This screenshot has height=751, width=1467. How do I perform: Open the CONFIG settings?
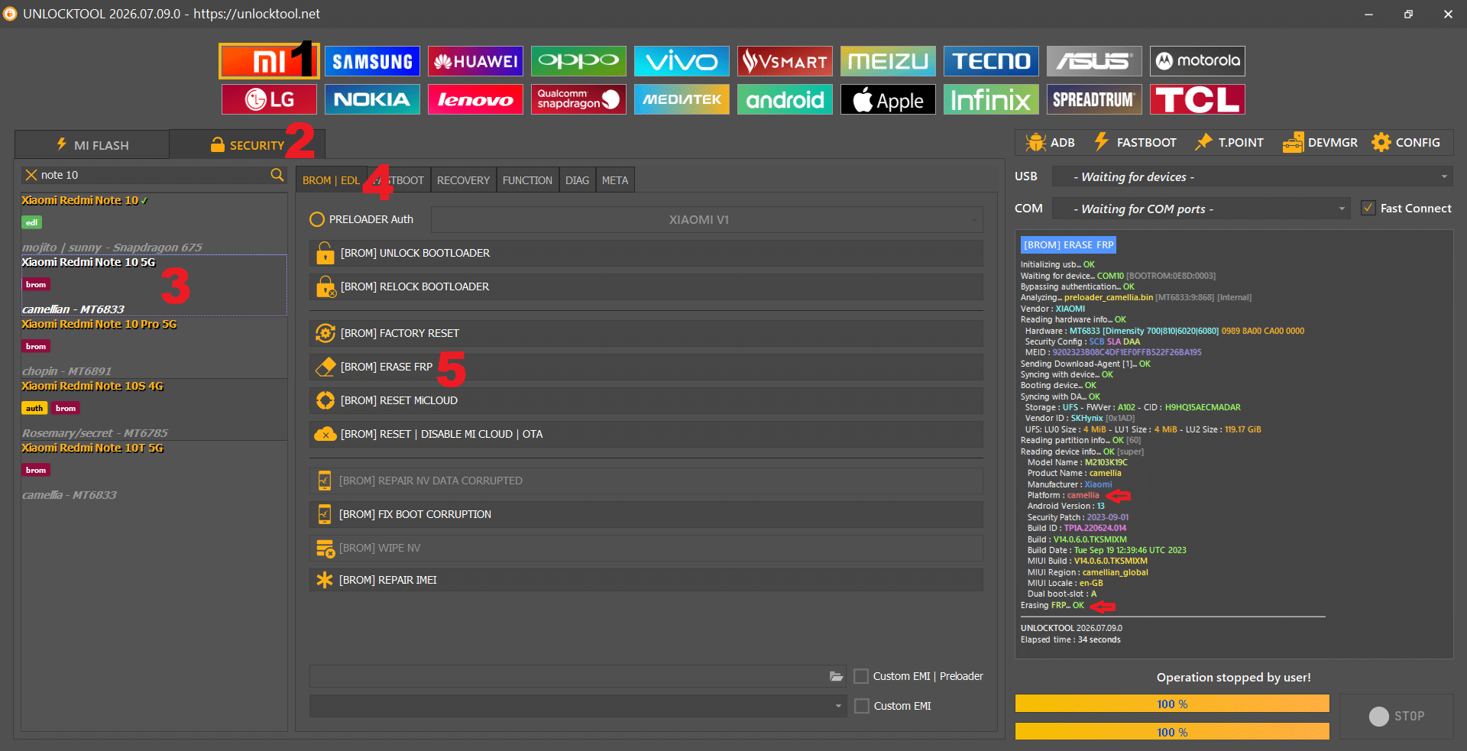(1406, 143)
